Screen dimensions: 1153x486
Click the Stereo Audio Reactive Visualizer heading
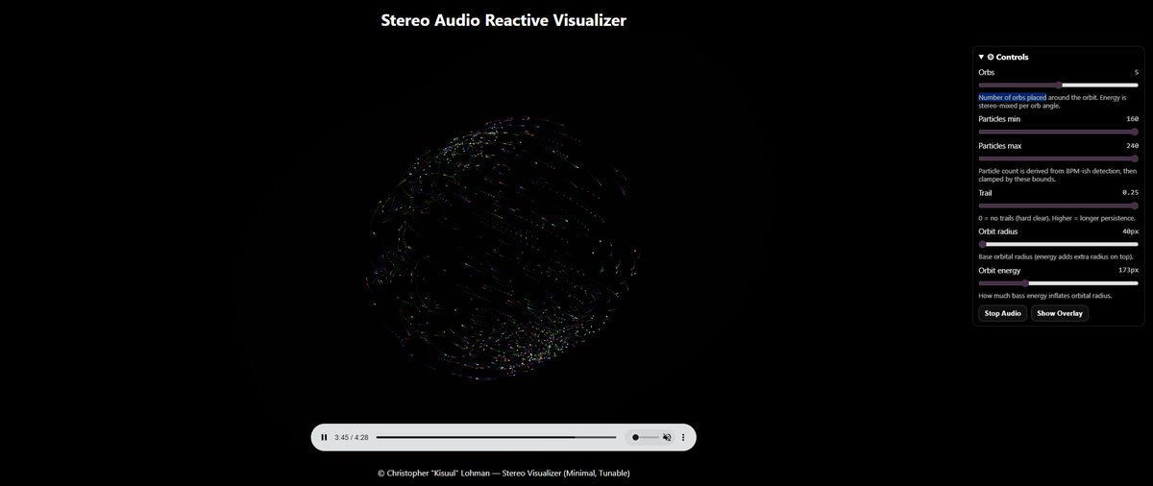coord(503,20)
